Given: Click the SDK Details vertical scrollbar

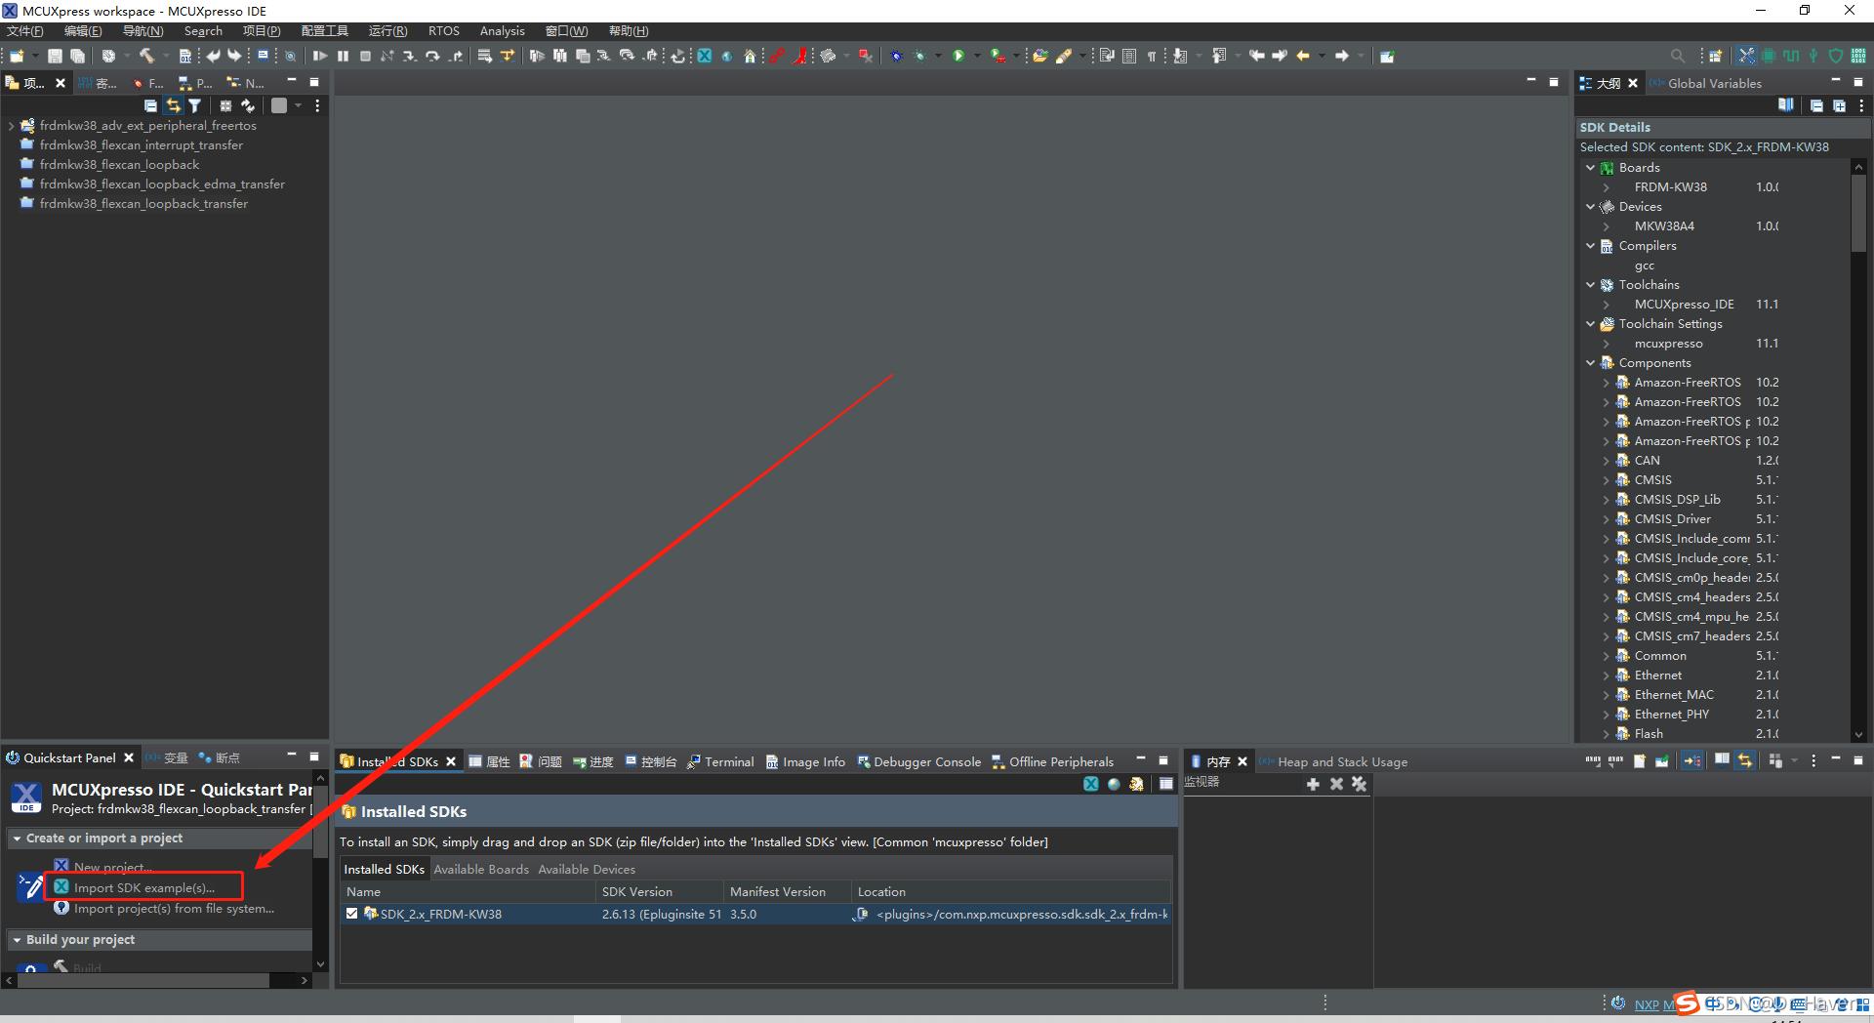Looking at the screenshot, I should (x=1857, y=213).
